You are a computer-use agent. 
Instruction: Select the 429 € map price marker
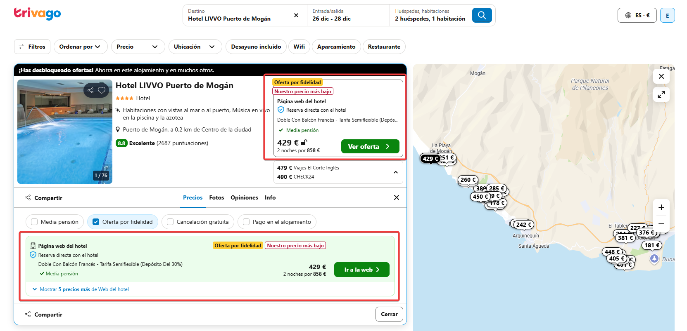point(430,159)
